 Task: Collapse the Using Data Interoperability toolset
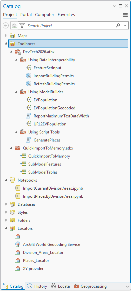pos(17,60)
